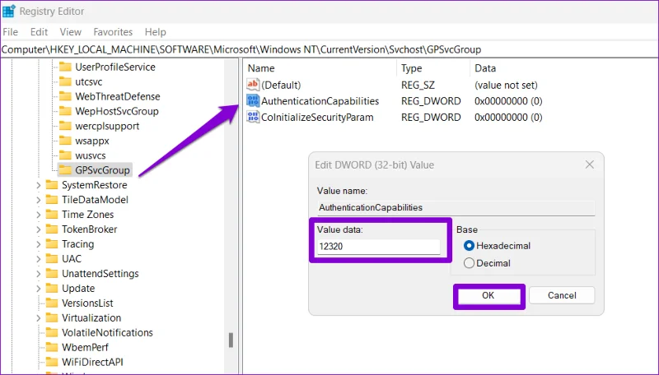Click the tree pane vertical scrollbar thumb
This screenshot has height=375, width=659.
click(x=231, y=340)
